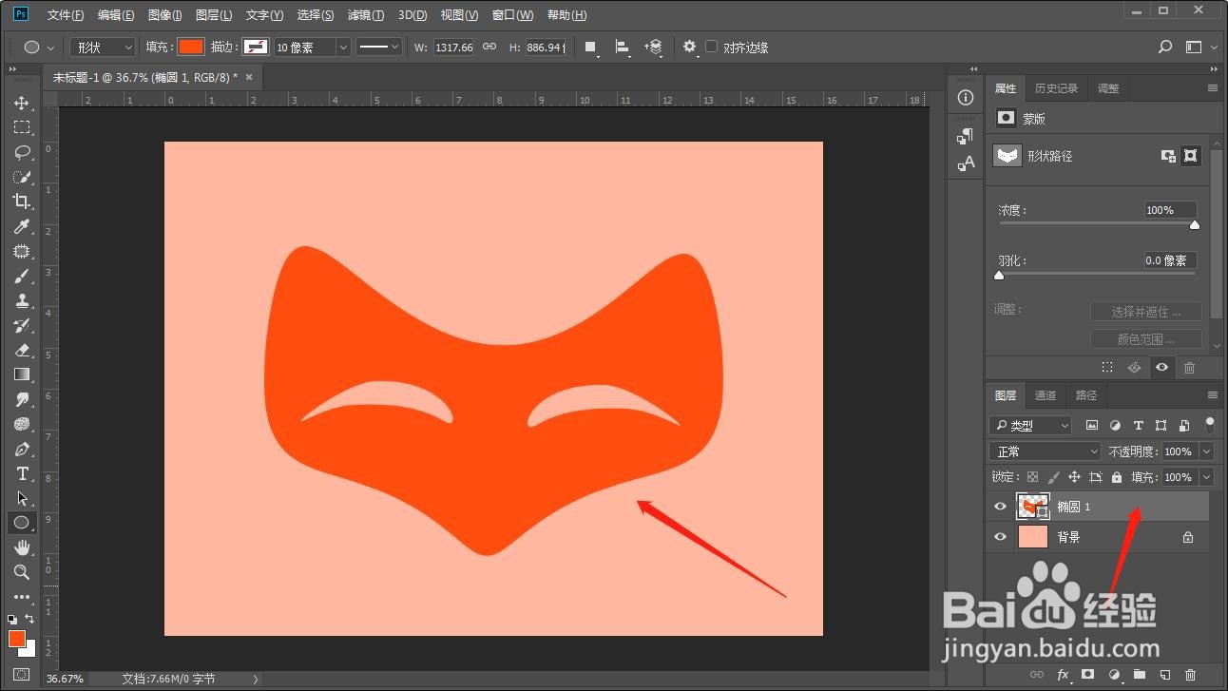Select the Path Selection tool
1228x691 pixels.
[21, 498]
